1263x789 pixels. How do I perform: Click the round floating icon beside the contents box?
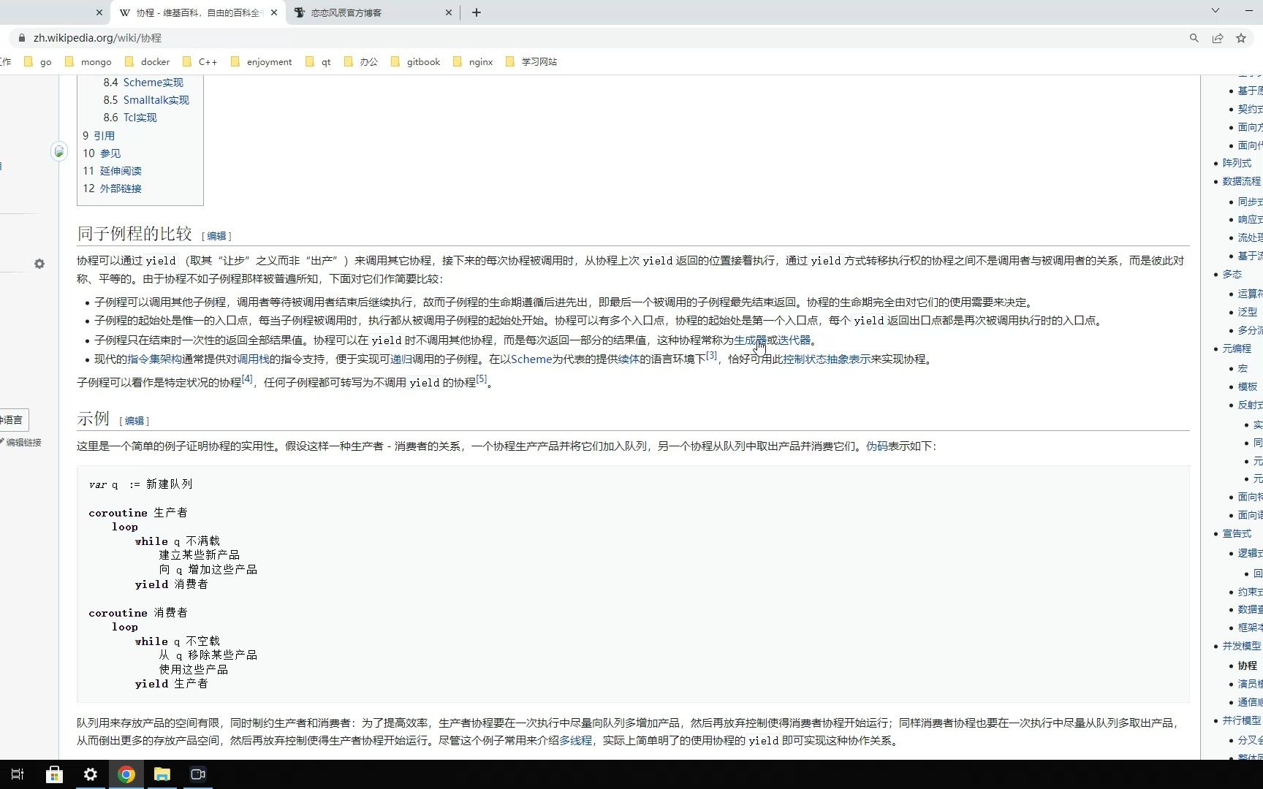click(59, 151)
